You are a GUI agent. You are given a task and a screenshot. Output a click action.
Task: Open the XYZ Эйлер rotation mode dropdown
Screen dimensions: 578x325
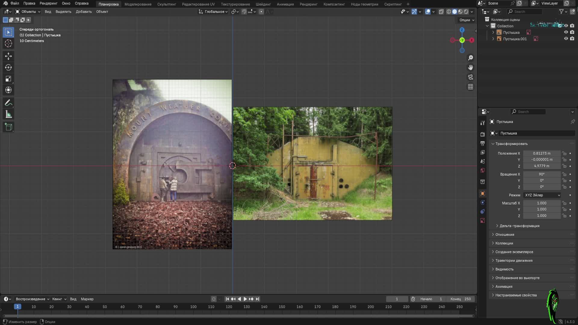pyautogui.click(x=542, y=195)
